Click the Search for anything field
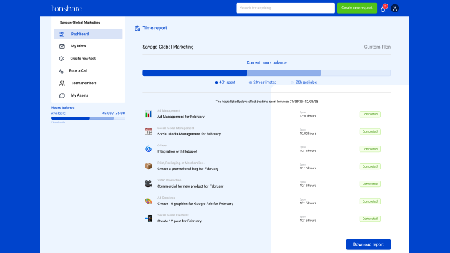Image resolution: width=450 pixels, height=253 pixels. pos(285,8)
